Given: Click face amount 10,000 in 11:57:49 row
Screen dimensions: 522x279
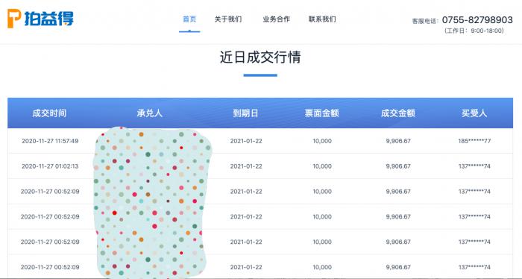Looking at the screenshot, I should click(322, 141).
